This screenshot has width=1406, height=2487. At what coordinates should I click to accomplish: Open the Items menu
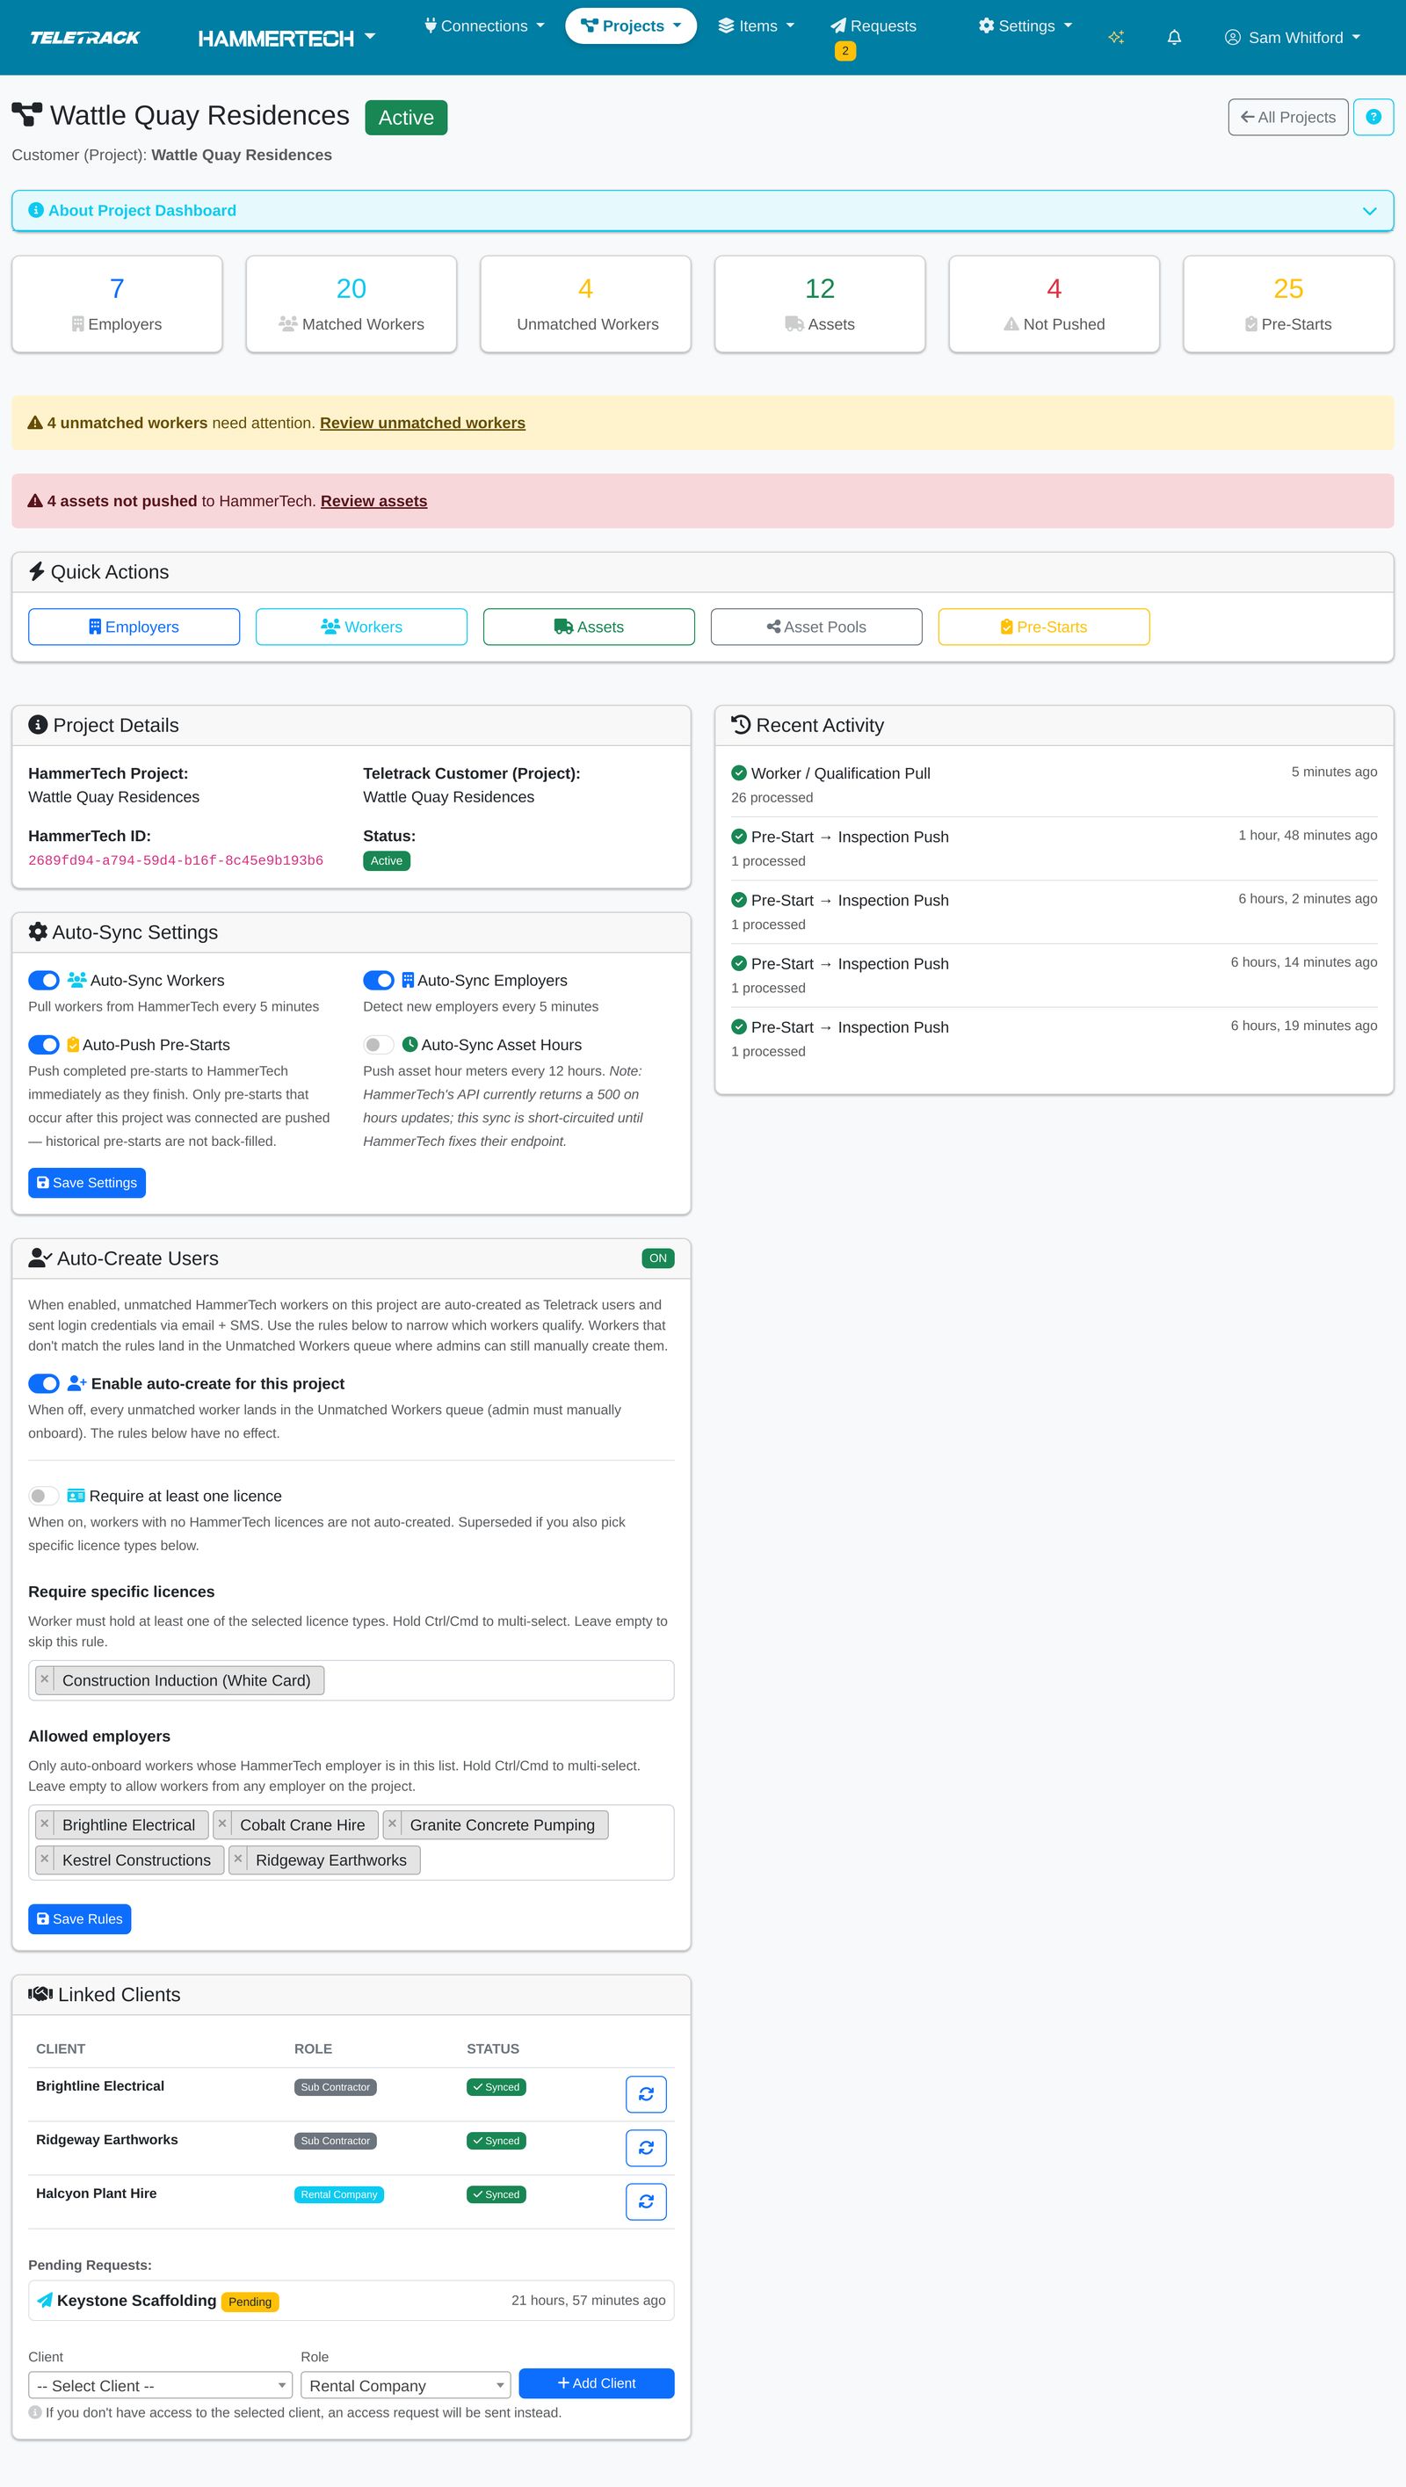click(756, 26)
